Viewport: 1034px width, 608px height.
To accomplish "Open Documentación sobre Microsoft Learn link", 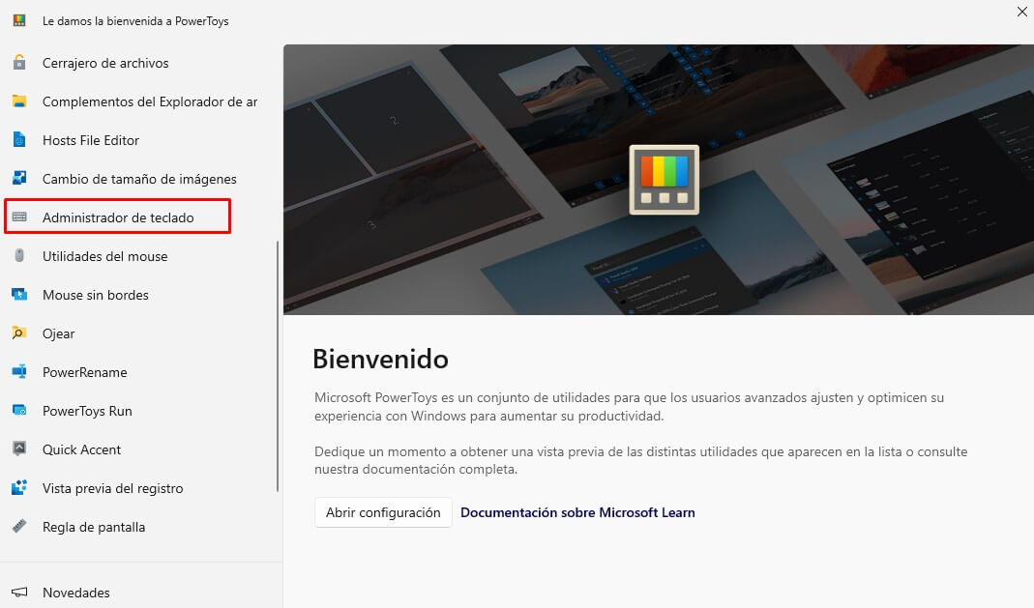I will (x=577, y=512).
